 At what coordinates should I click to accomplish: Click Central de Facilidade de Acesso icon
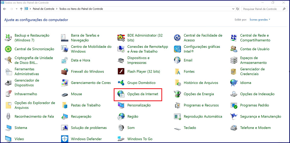pyautogui.click(x=177, y=38)
